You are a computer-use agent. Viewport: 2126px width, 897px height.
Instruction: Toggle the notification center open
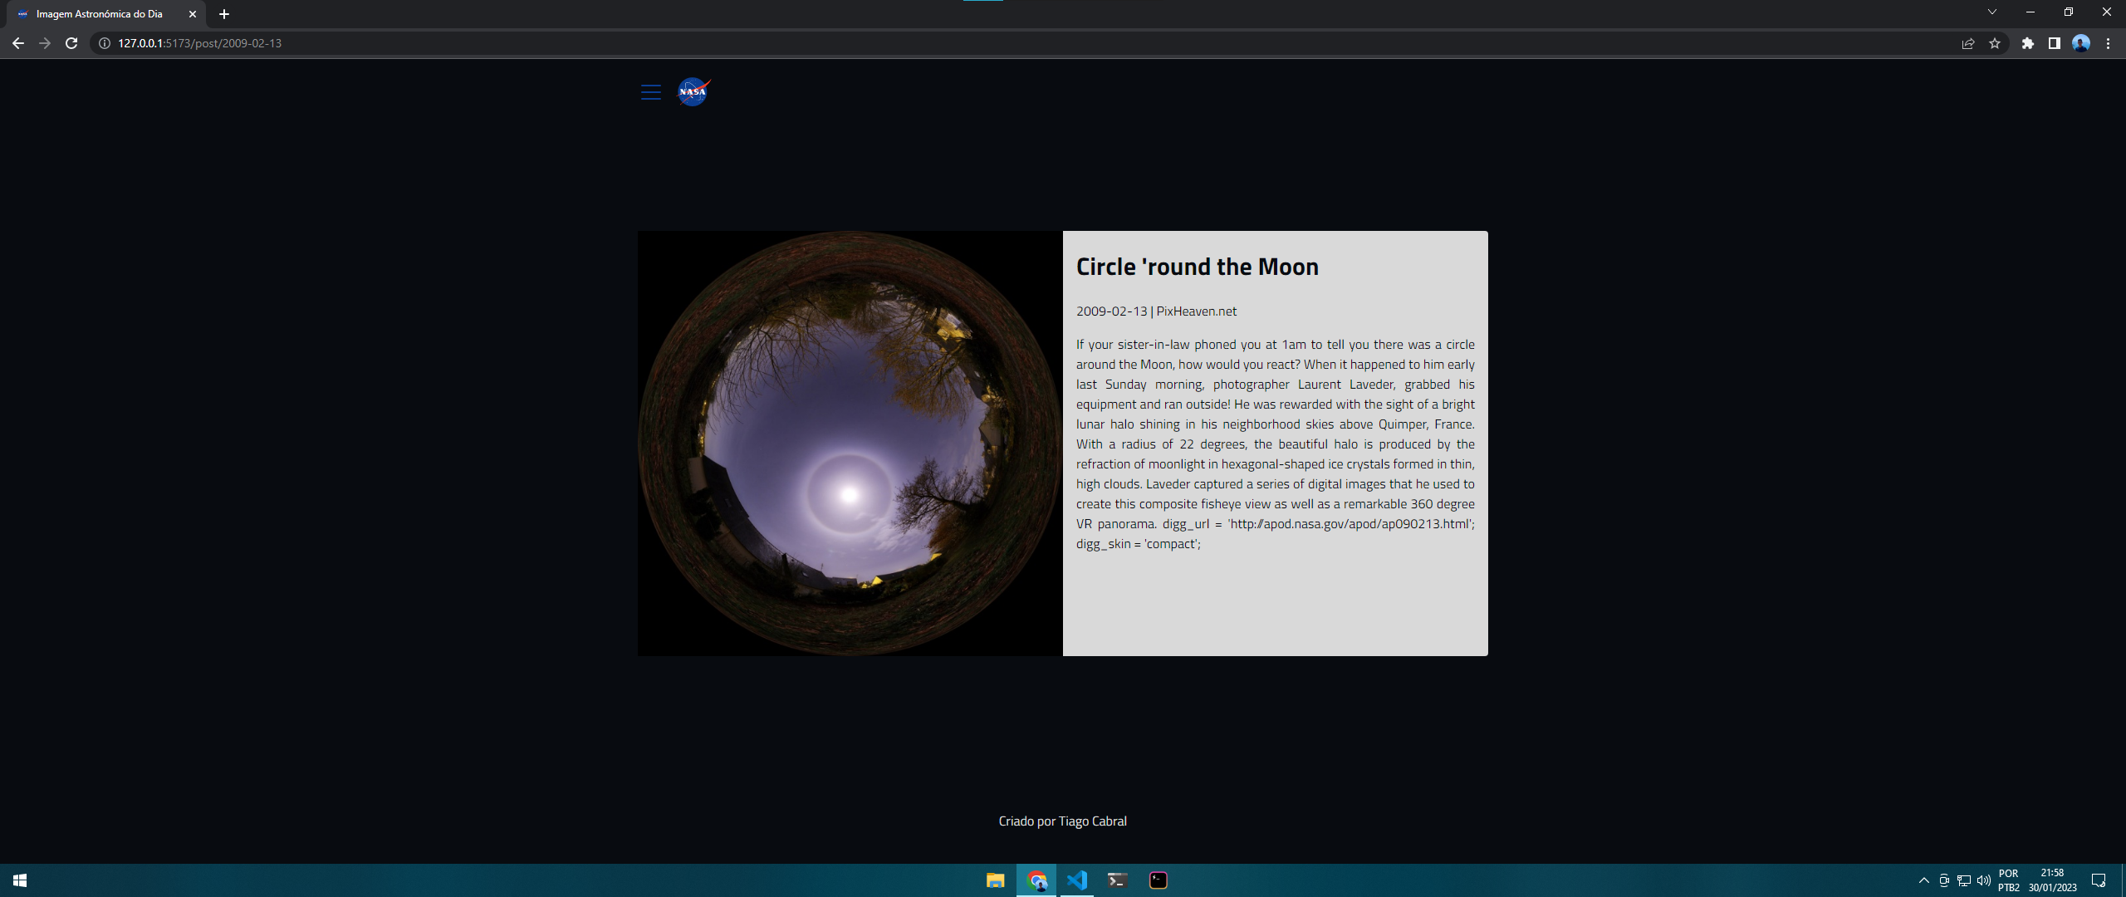2100,880
